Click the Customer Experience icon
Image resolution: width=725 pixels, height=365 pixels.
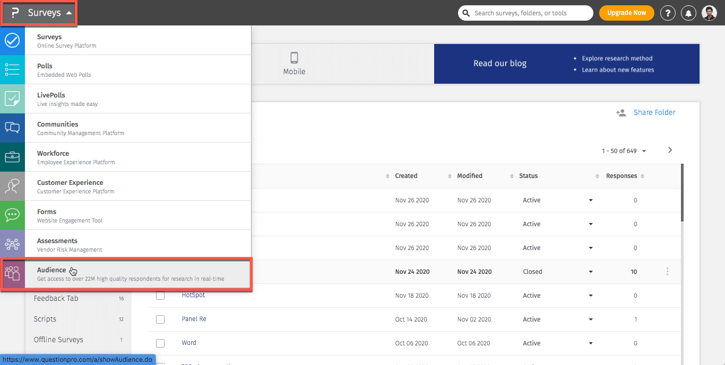point(12,186)
